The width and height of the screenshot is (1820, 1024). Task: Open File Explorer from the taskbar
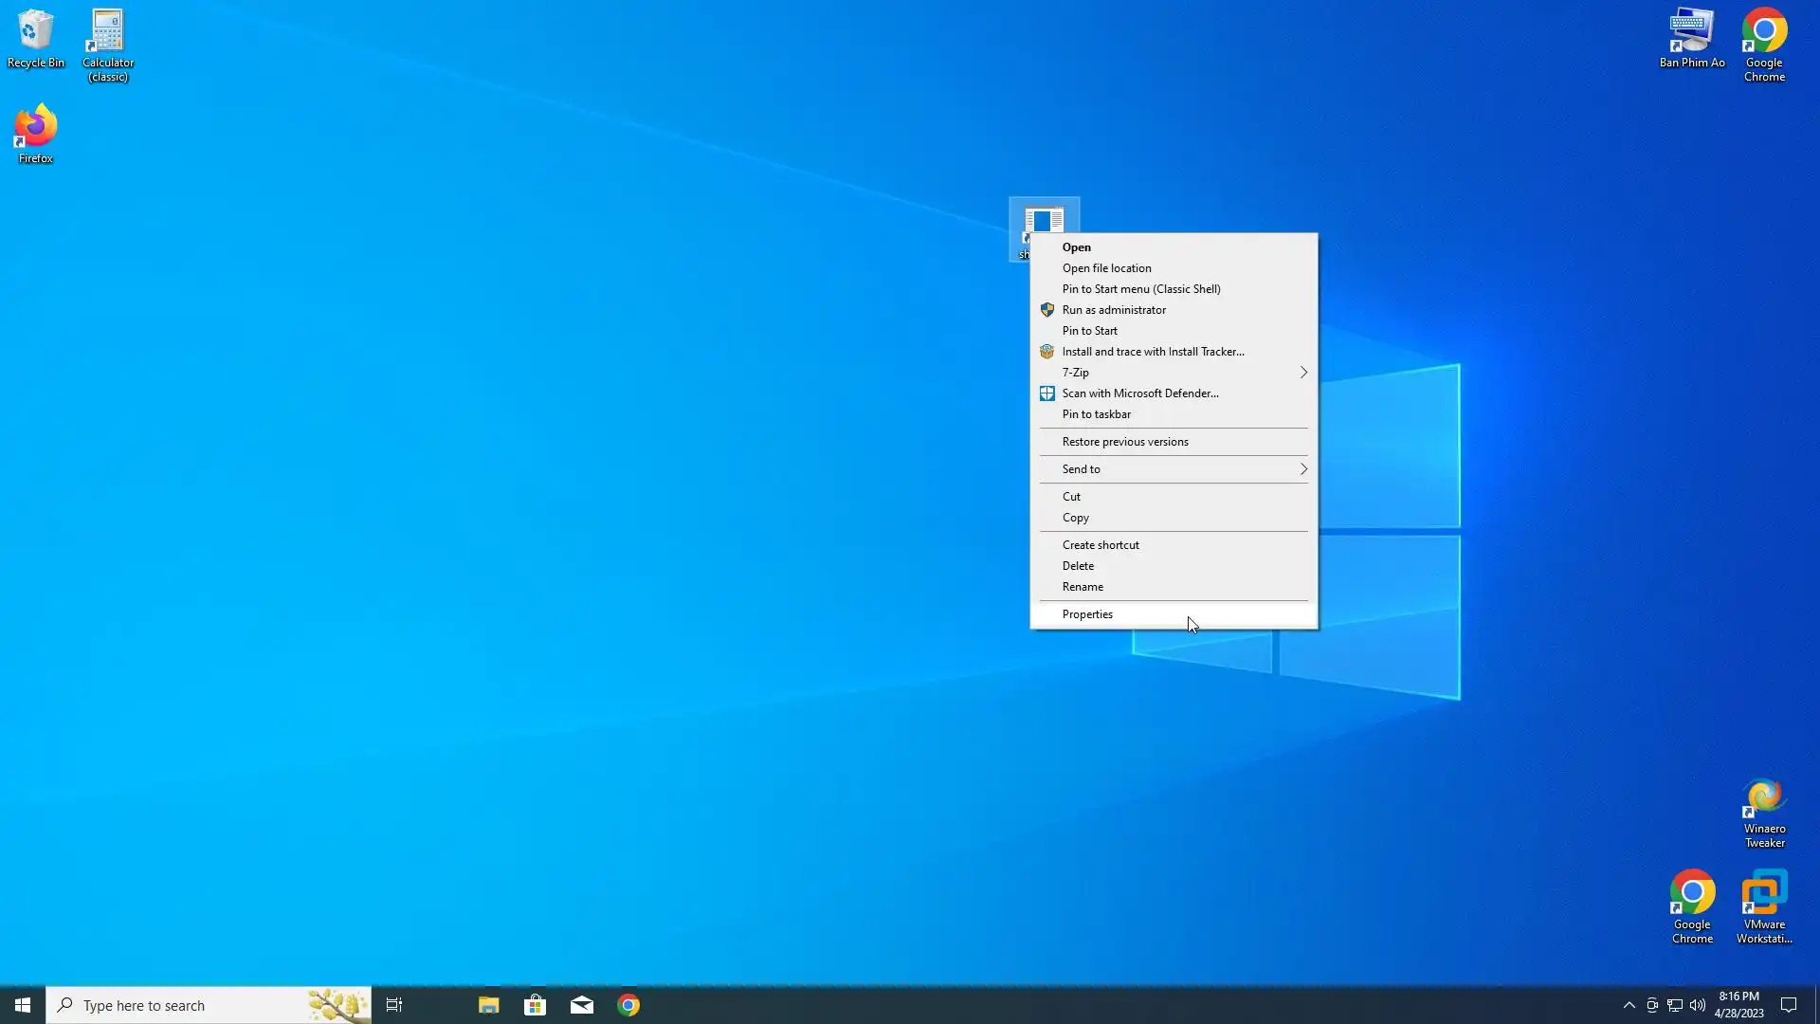(x=488, y=1005)
